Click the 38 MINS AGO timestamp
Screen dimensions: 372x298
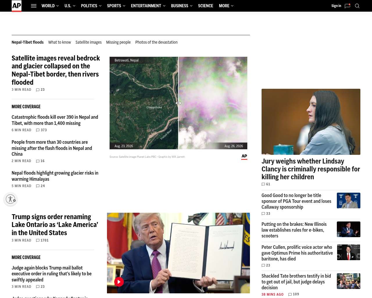tap(272, 295)
